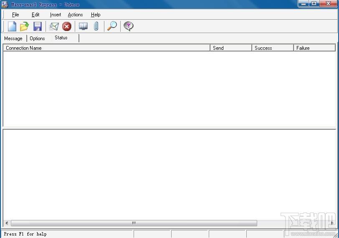Create a new message document icon
The image size is (339, 238).
click(x=12, y=26)
